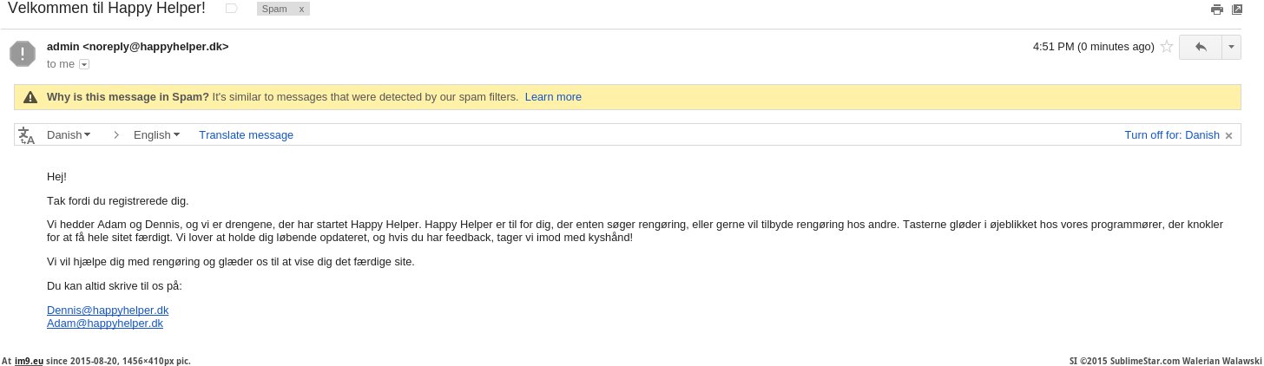
Task: Click sender name admin noreply@happyhelper.dk
Action: click(137, 47)
